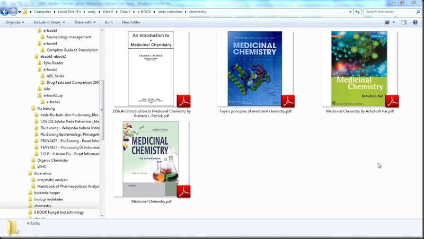Click navigation pane scroll down arrow
This screenshot has width=424, height=239.
pyautogui.click(x=102, y=216)
